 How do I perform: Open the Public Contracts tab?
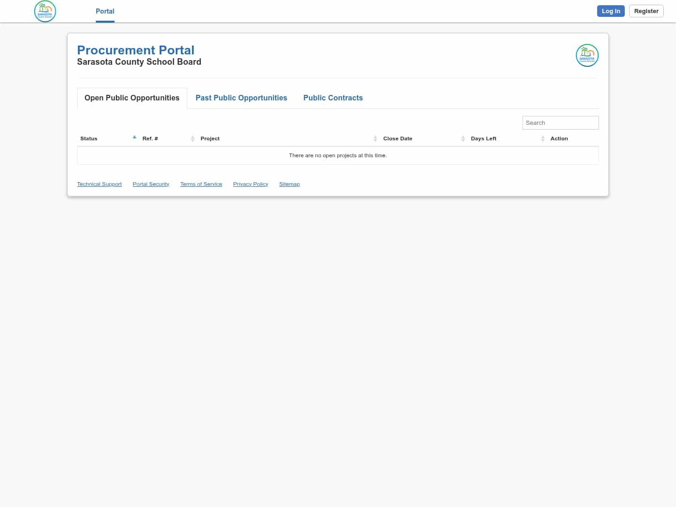point(333,98)
